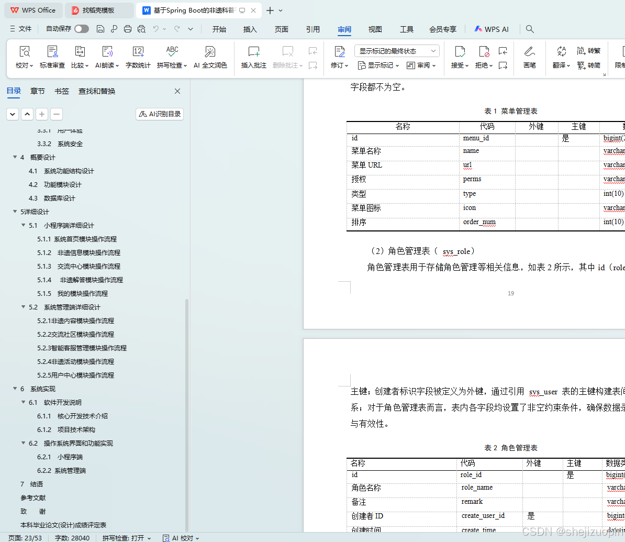Open the 显示标记的最终状态 dropdown
Viewport: 625px width, 542px height.
coord(397,51)
